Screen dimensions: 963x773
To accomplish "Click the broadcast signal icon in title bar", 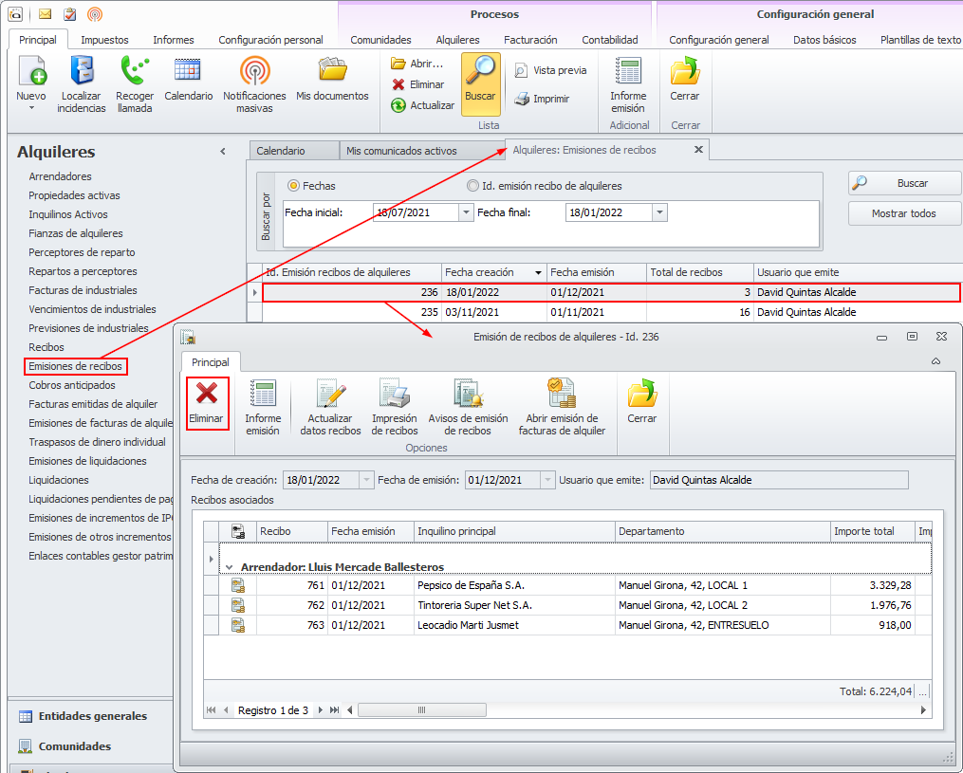I will [x=95, y=13].
